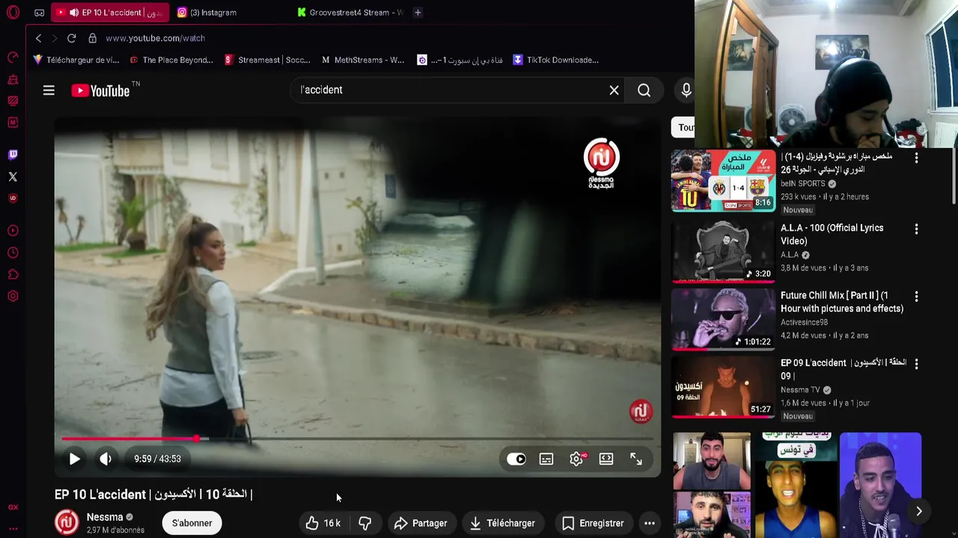Viewport: 958px width, 538px height.
Task: Save video with Enregistrer button
Action: (x=593, y=523)
